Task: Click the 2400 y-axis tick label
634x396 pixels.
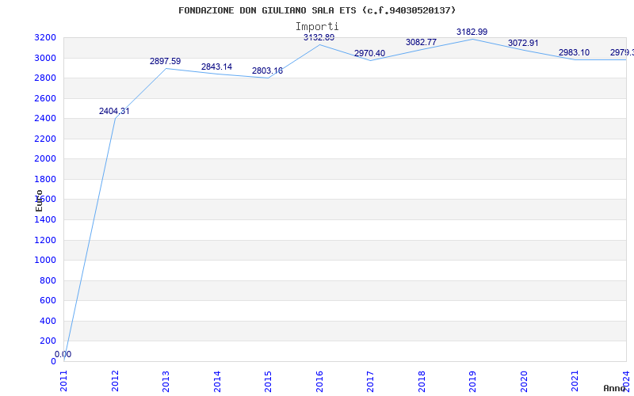Action: [x=45, y=119]
